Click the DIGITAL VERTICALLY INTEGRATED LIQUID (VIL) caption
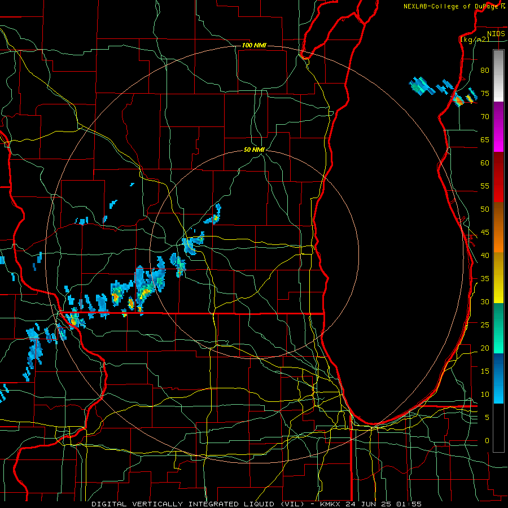Image resolution: width=508 pixels, height=508 pixels. 199,504
